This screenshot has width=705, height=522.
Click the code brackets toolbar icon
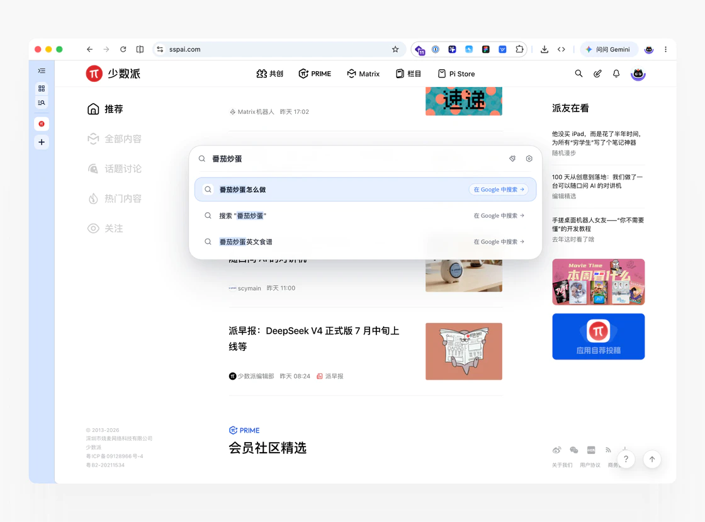(x=561, y=50)
